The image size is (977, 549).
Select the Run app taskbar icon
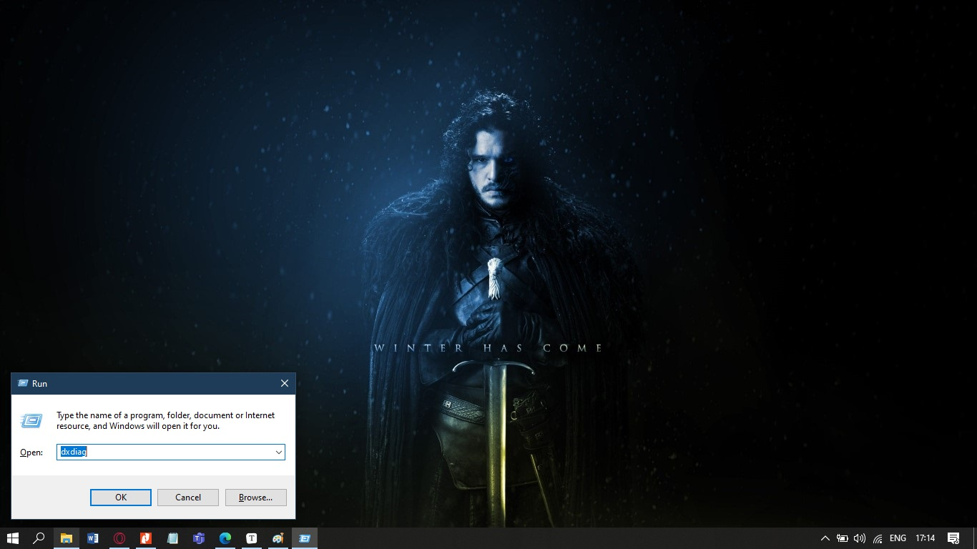[x=305, y=538]
